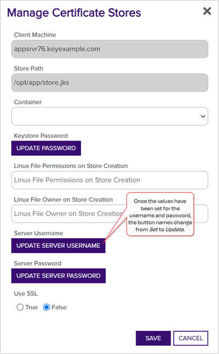219x354 pixels.
Task: Focus the Linux File Permissions input
Action: click(110, 180)
